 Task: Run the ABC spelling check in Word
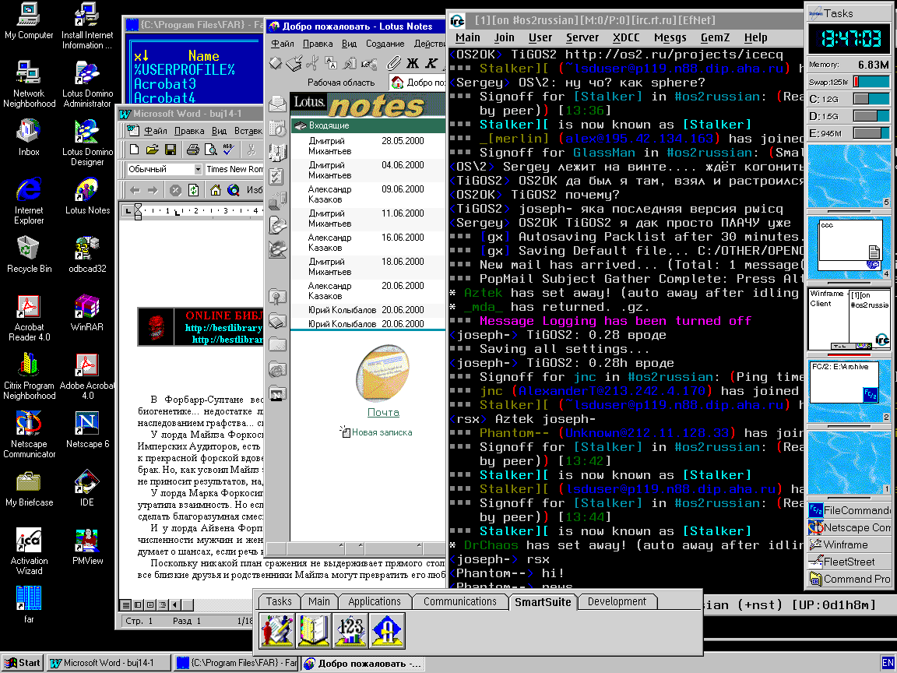click(x=228, y=150)
